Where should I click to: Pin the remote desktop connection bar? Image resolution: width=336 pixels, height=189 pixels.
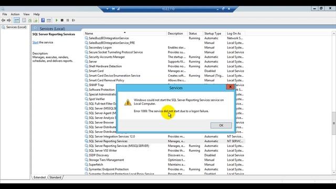[x=113, y=9]
